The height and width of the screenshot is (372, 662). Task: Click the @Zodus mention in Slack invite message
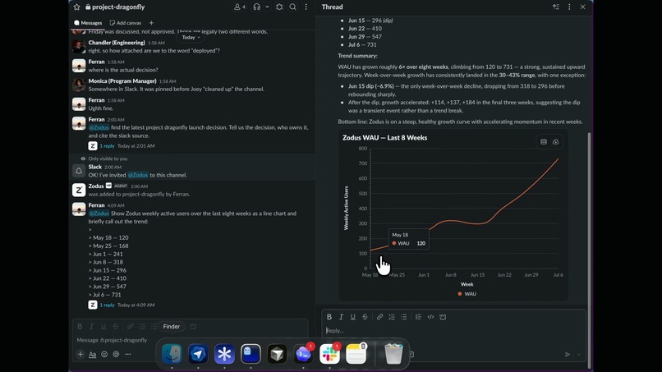[138, 175]
